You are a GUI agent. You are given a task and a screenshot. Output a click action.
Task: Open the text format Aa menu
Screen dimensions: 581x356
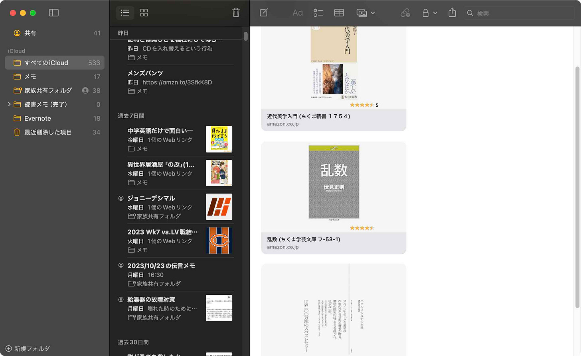tap(298, 13)
